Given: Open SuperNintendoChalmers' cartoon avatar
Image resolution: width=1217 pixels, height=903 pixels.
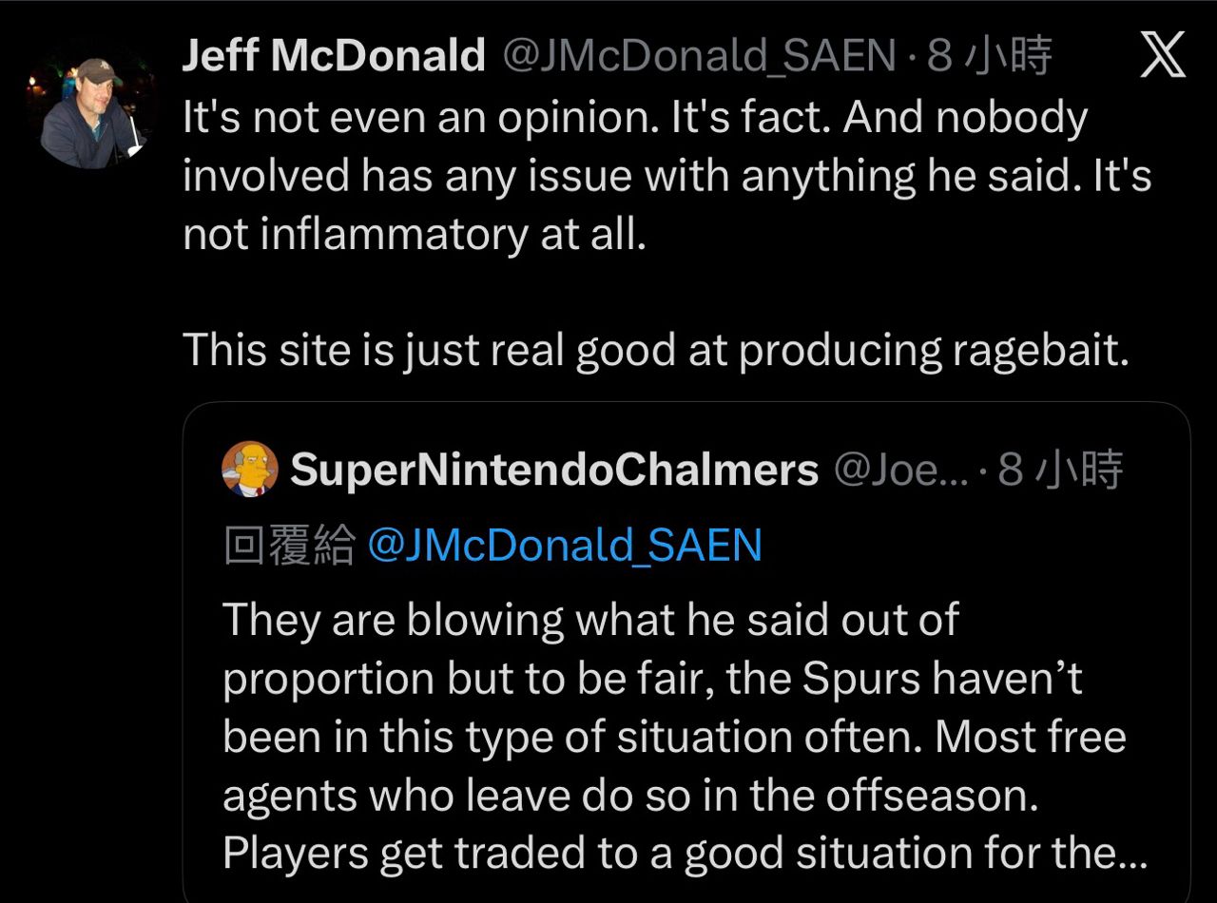Looking at the screenshot, I should click(x=249, y=470).
